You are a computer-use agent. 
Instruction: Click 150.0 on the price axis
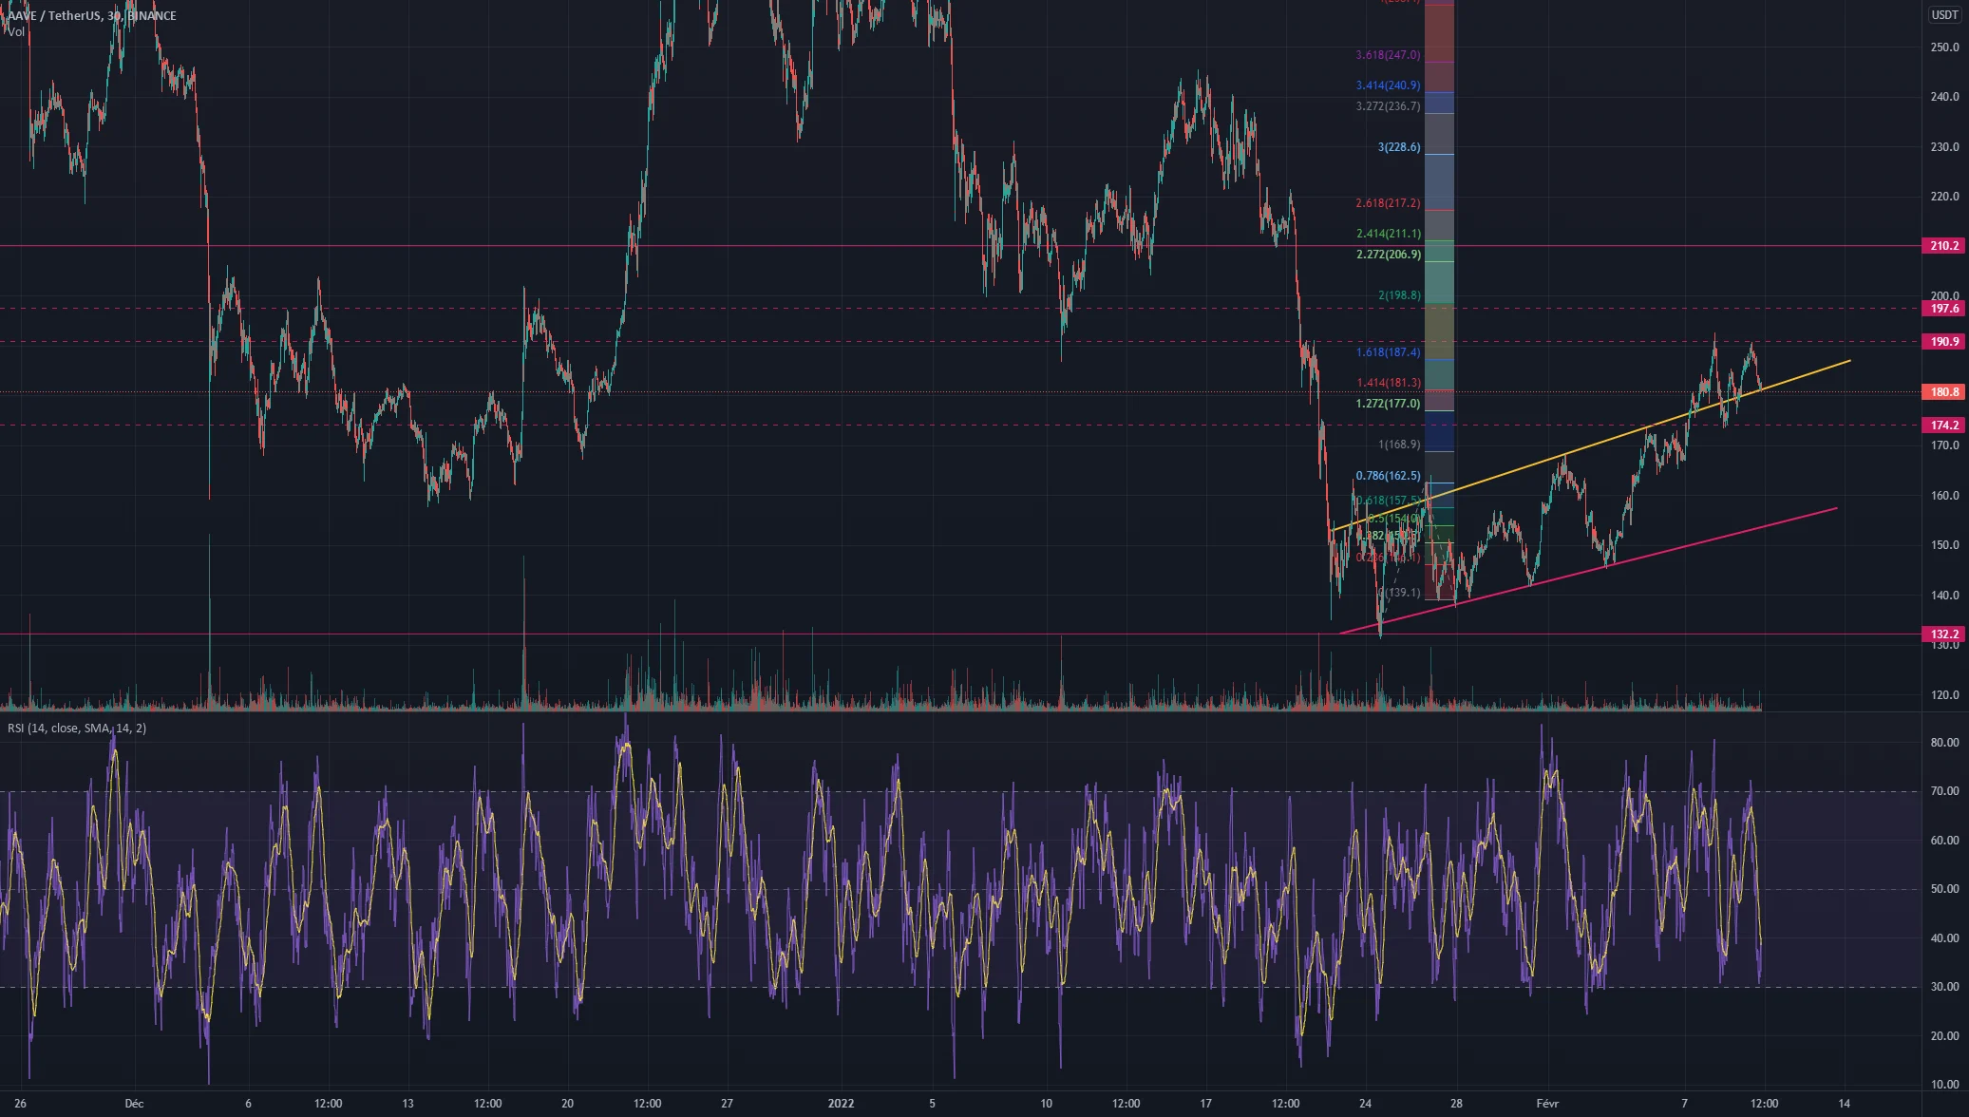click(x=1944, y=545)
